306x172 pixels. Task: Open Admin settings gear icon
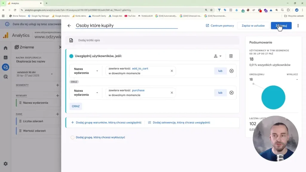pyautogui.click(x=5, y=164)
